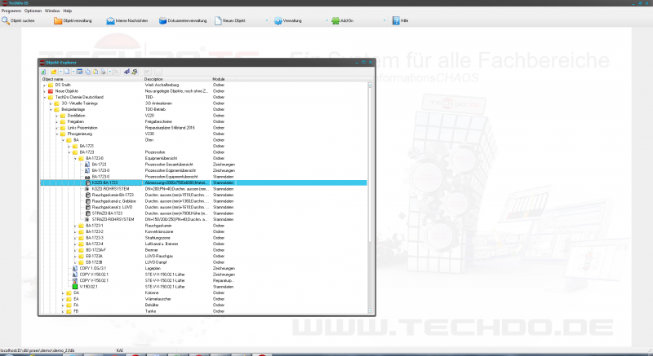Open Interne Nachrichten mailbox

[127, 20]
